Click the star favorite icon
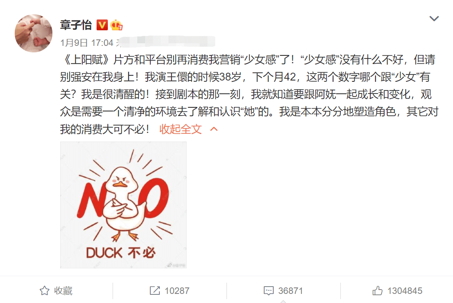453x303 pixels. tap(45, 290)
